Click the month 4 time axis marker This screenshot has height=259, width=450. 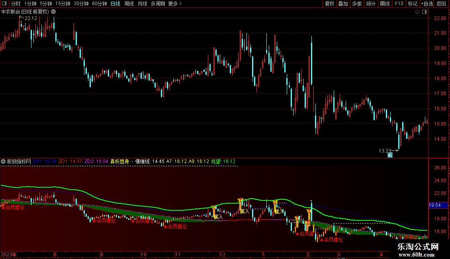(382, 254)
